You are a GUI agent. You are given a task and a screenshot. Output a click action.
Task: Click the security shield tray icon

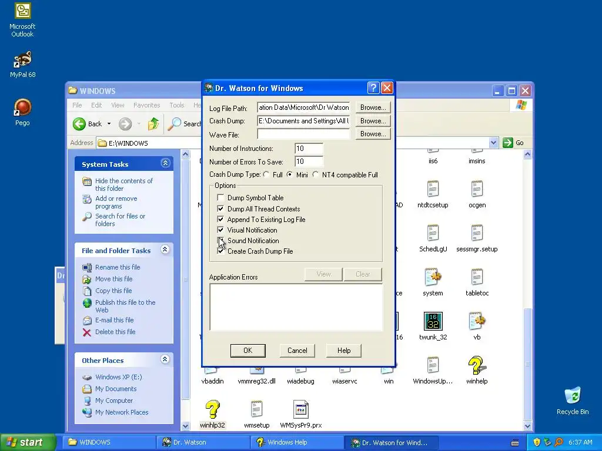[x=537, y=442]
